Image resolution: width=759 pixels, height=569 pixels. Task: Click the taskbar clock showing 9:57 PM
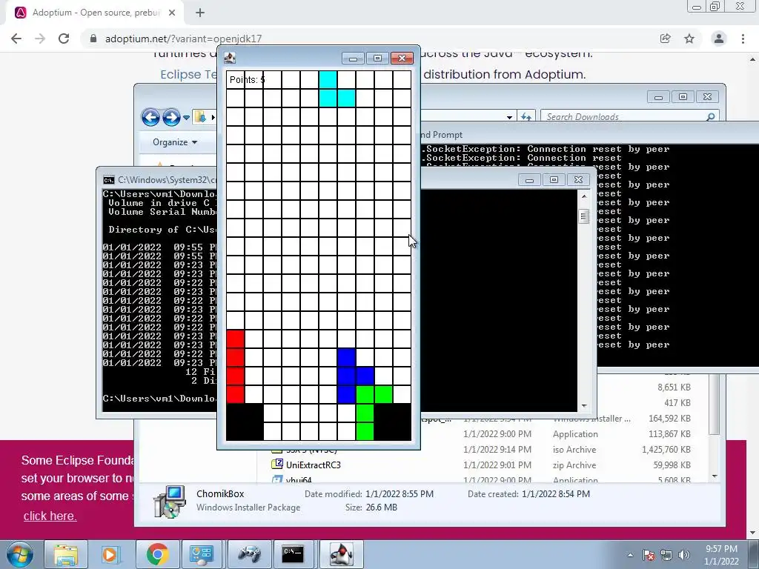click(x=721, y=555)
